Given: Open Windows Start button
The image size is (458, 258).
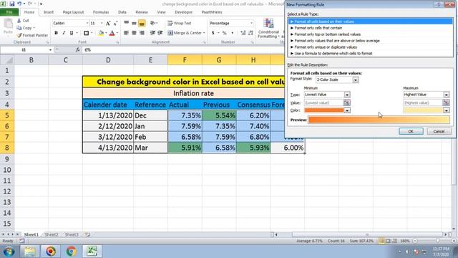Looking at the screenshot, I should pos(9,252).
